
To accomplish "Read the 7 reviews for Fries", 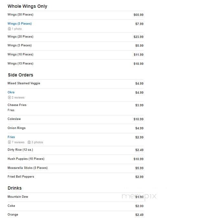I will pos(18,142).
